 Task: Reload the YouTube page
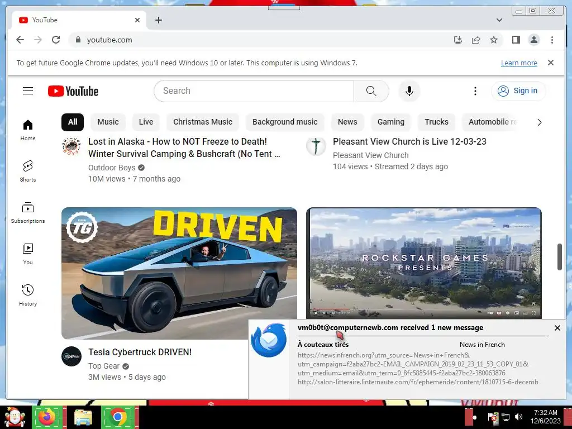[56, 40]
